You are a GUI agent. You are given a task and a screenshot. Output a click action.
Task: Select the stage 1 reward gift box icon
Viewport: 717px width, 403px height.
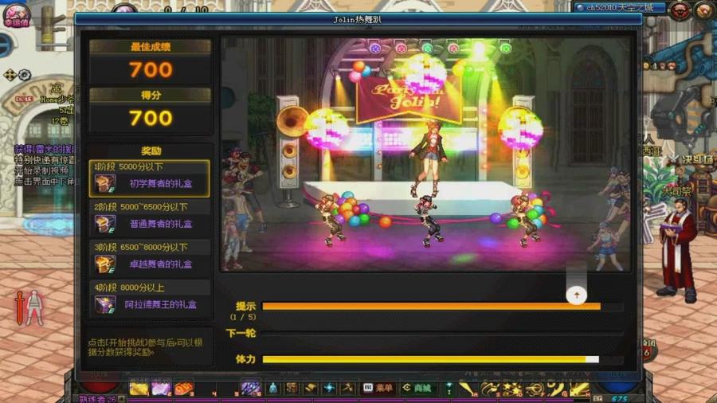pos(104,184)
